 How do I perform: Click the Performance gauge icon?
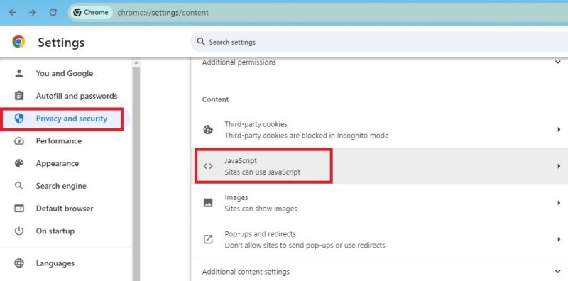(x=19, y=141)
